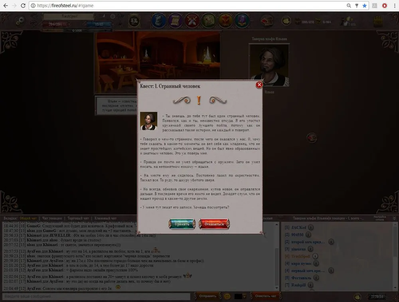Click Opera red extension icon
This screenshot has width=399, height=302.
[385, 6]
